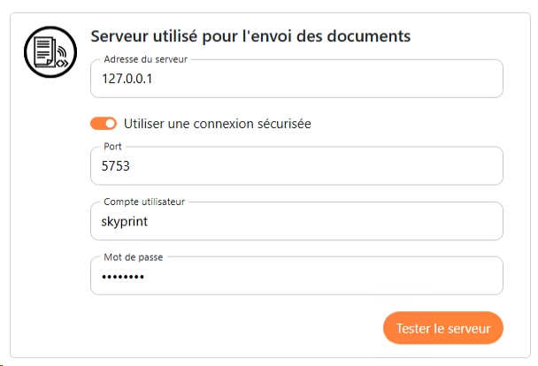Click the "Serveur utilisé pour l'envoi des documents" heading
The height and width of the screenshot is (366, 538).
click(x=251, y=36)
